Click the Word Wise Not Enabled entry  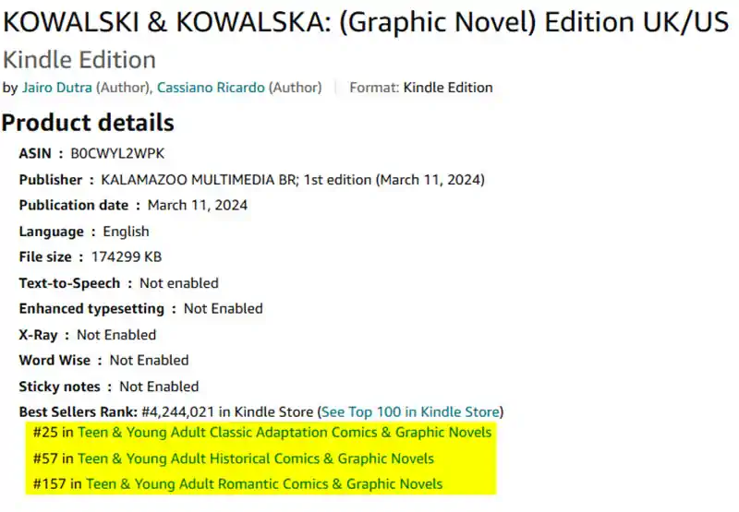103,361
